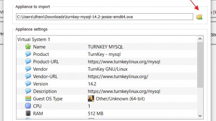Screen dimensions: 216x121
Task: Select the CPU count value 1
Action: (89, 106)
